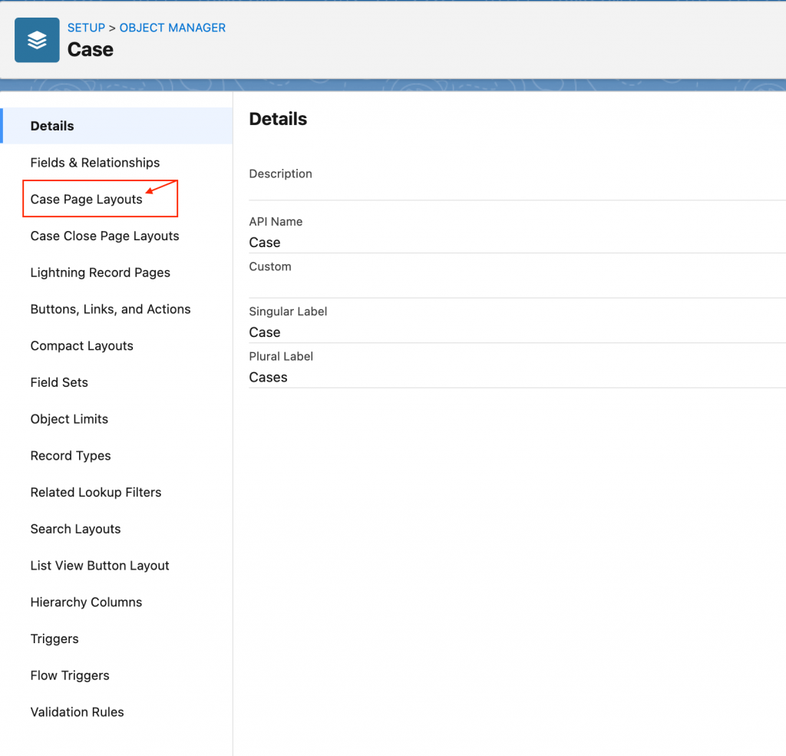View Object Limits page
786x756 pixels.
click(69, 419)
